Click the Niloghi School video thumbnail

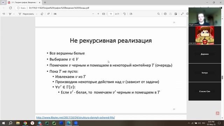pos(205,17)
